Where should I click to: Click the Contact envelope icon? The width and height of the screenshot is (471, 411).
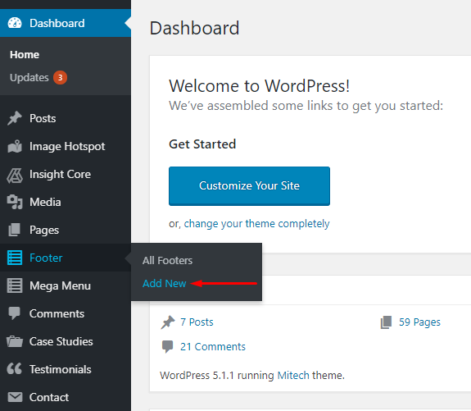(x=15, y=397)
